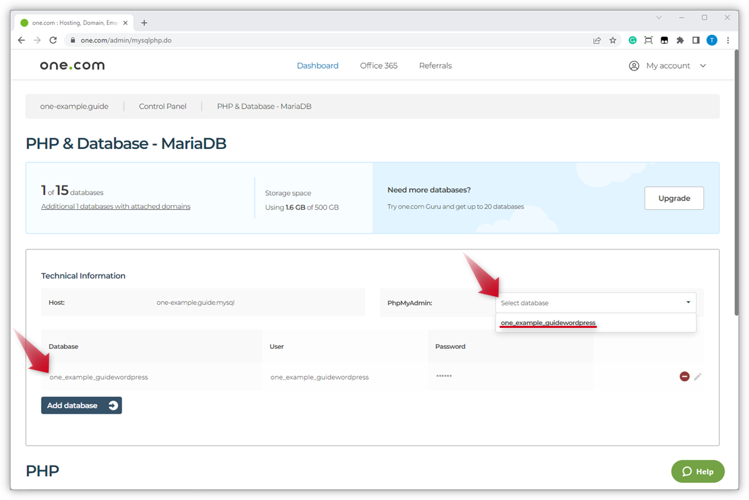Expand the My account menu
749x500 pixels.
coord(667,66)
